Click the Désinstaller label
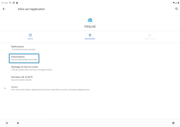The image size is (180, 127). click(90, 39)
